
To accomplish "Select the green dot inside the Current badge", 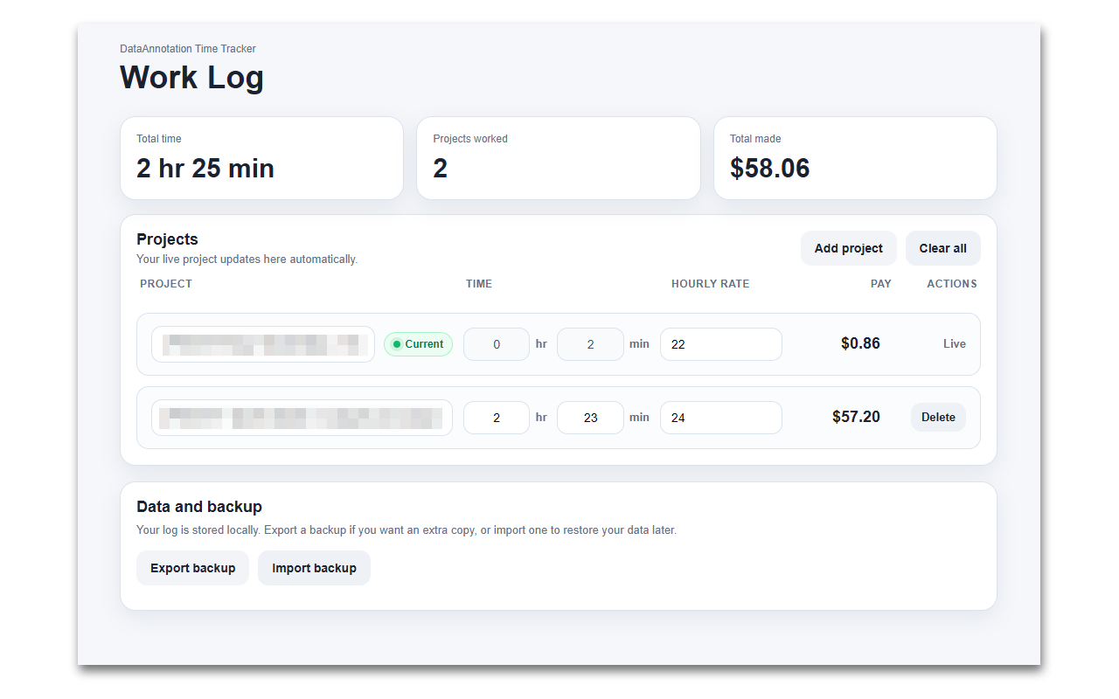I will 395,343.
